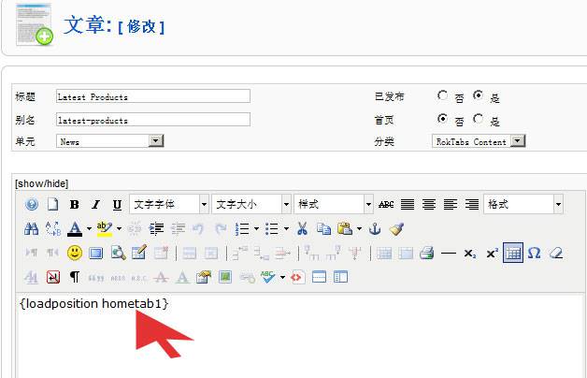Insert image with picture icon
This screenshot has width=587, height=378.
pyautogui.click(x=225, y=277)
